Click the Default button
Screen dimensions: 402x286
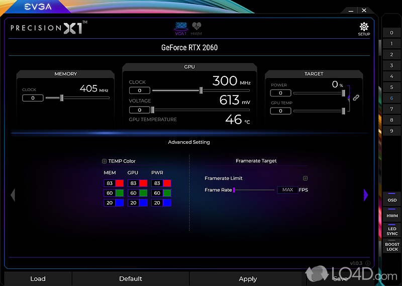click(131, 279)
